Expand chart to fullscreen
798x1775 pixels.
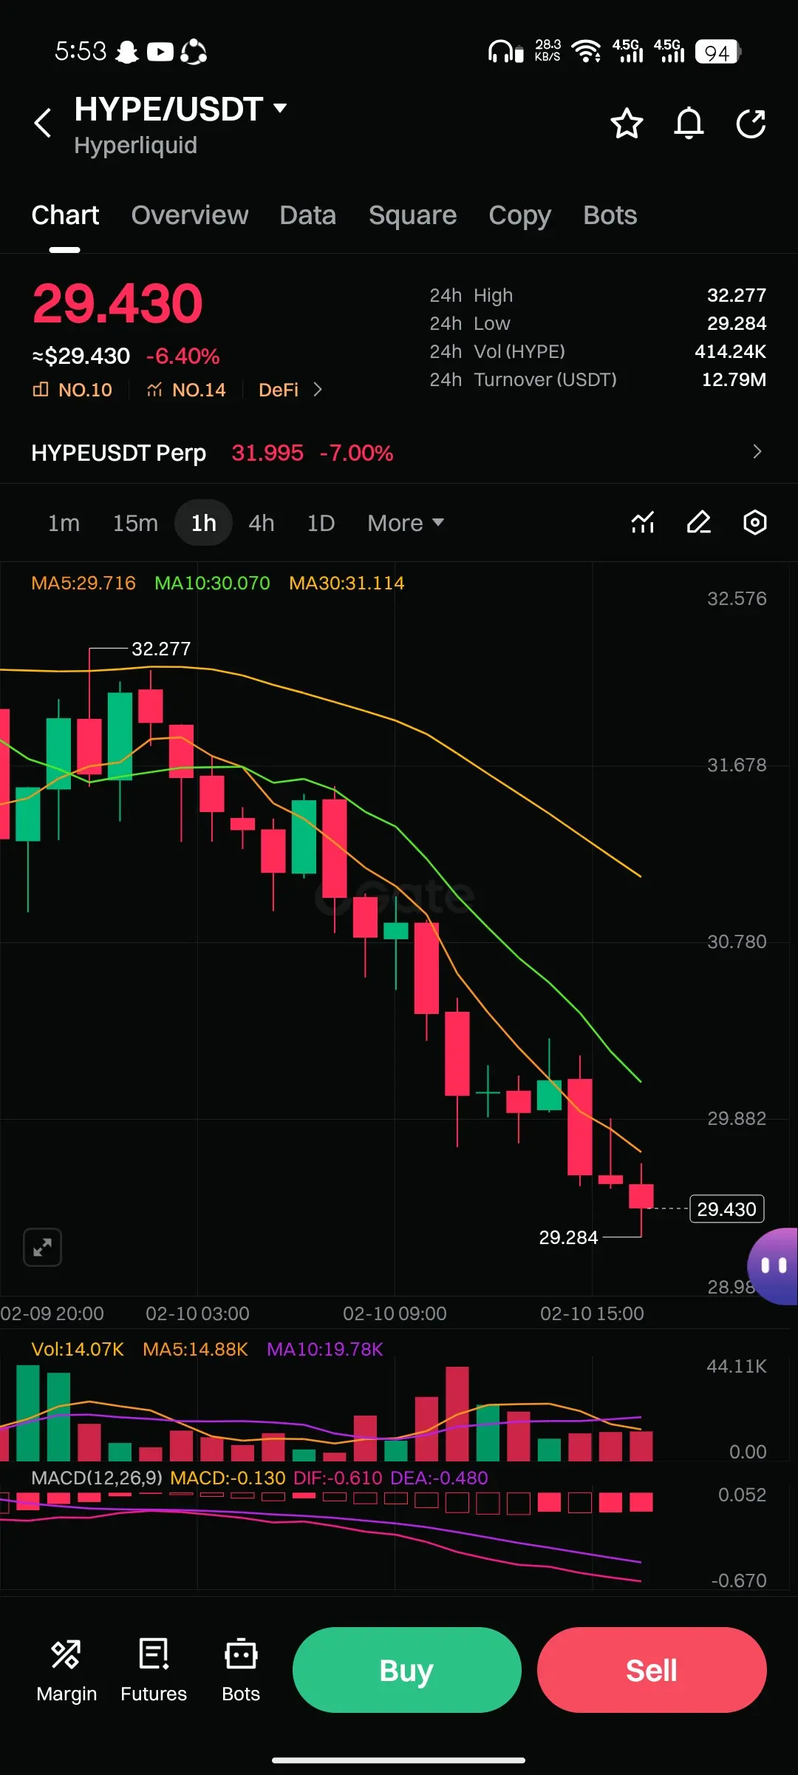coord(42,1248)
